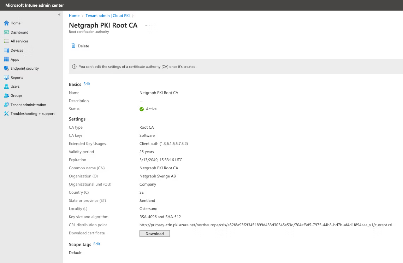
Task: Click Edit next to Scope tags
Action: click(97, 244)
